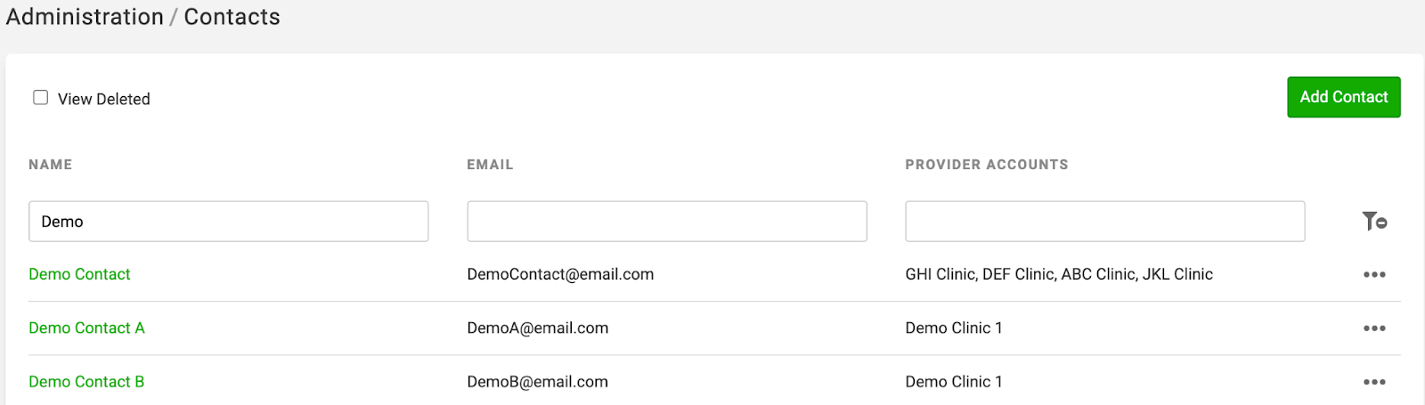Screen dimensions: 1425x405
Task: Open the Demo Contact link
Action: (79, 274)
